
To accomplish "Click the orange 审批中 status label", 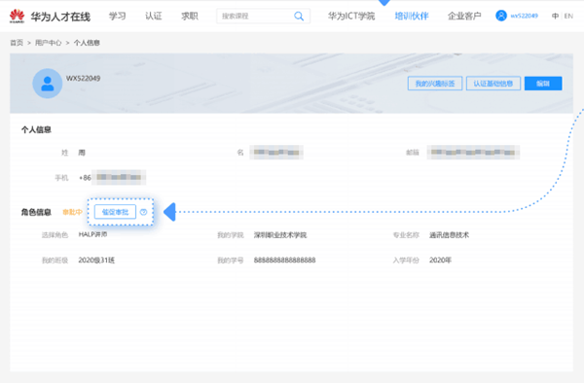I will tap(72, 212).
